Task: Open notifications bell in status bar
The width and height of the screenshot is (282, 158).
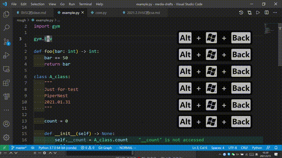Action: coord(276,148)
